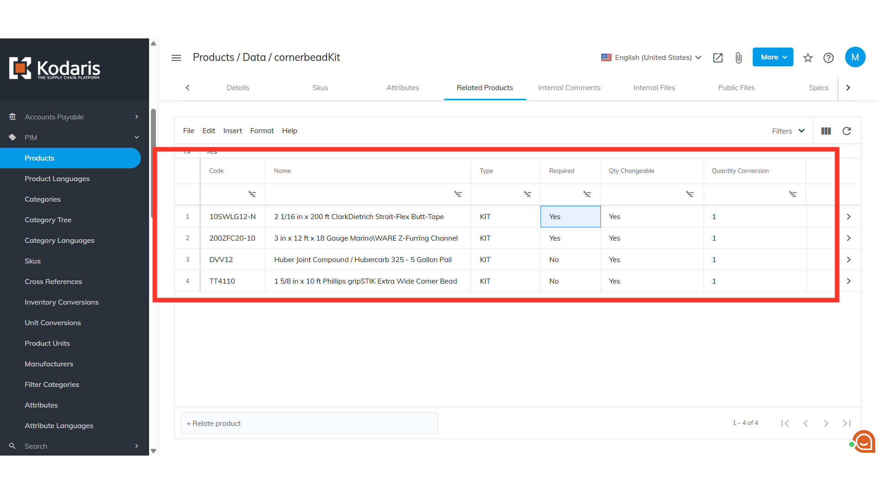The height and width of the screenshot is (494, 878).
Task: Expand the Filters dropdown
Action: [x=788, y=131]
